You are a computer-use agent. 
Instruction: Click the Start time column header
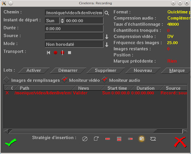click(117, 88)
